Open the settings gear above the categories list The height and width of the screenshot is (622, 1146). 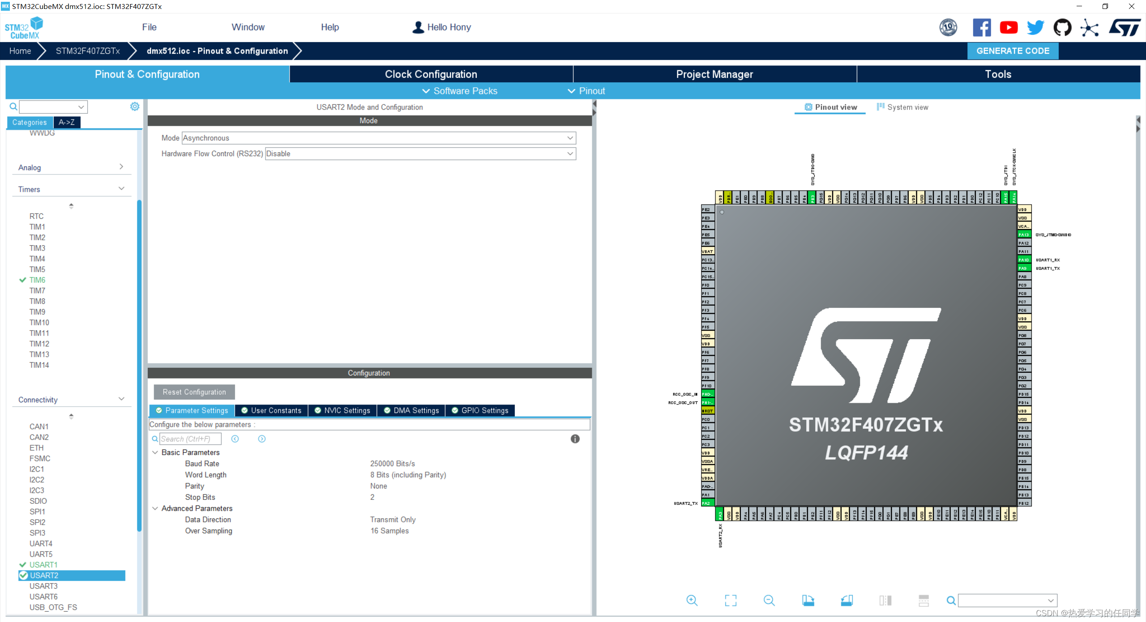pos(135,107)
